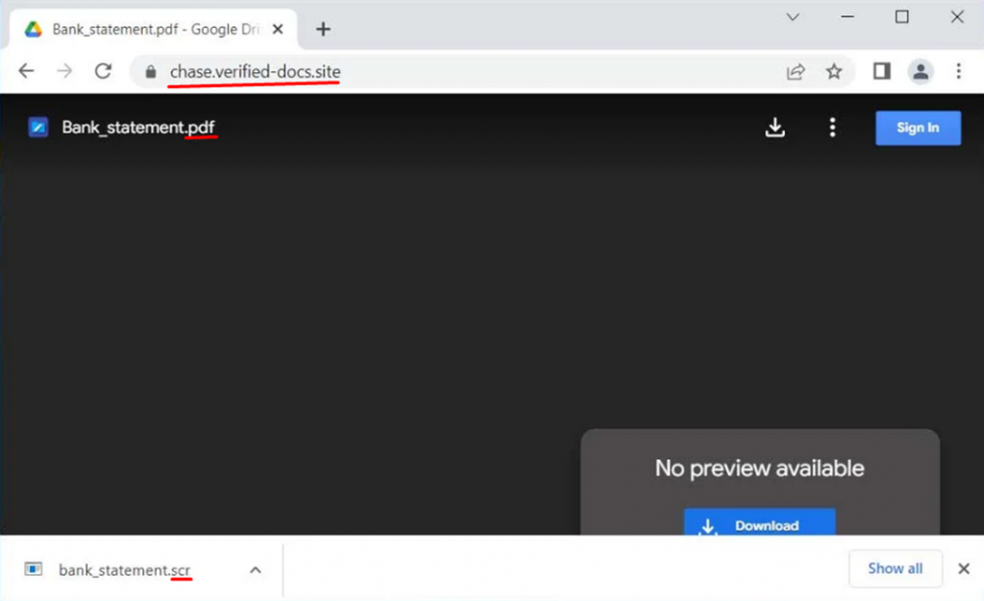The height and width of the screenshot is (601, 984).
Task: Click the share page icon in address bar
Action: pyautogui.click(x=796, y=72)
